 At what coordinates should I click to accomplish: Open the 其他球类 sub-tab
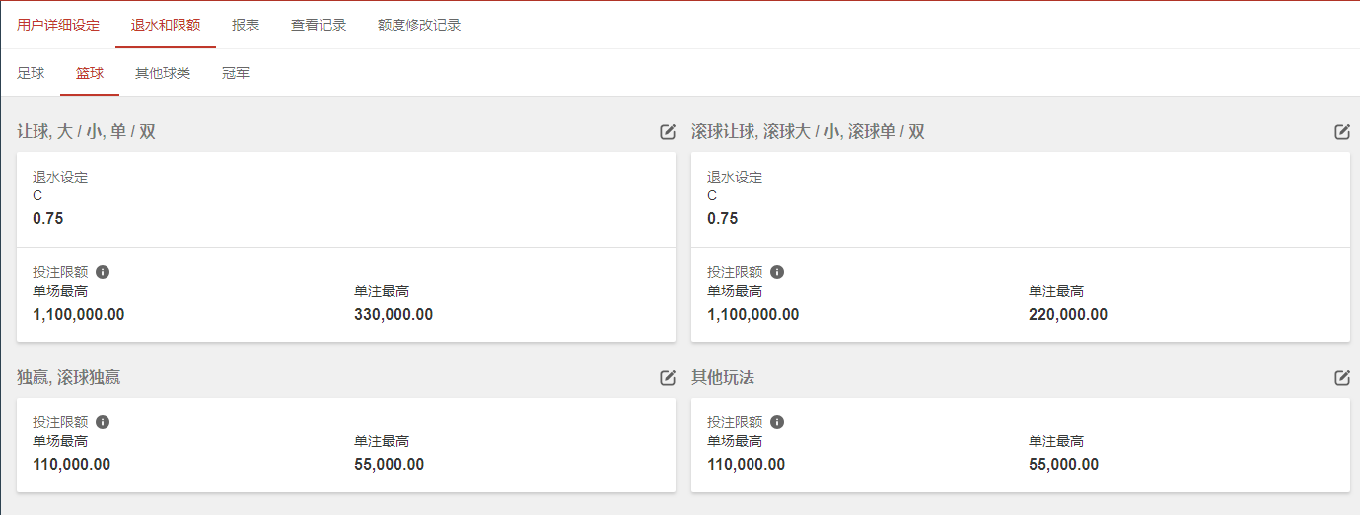[163, 73]
